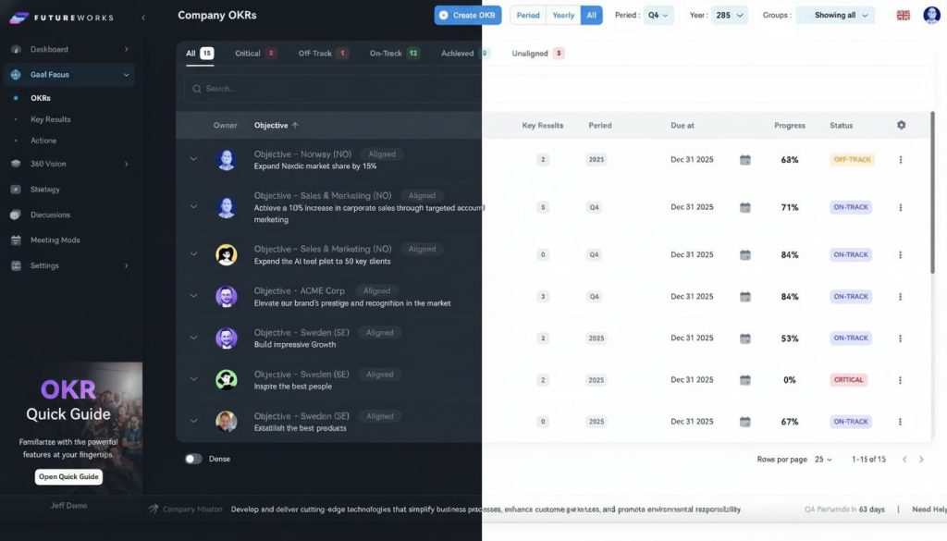
Task: Open the Period Q4 dropdown
Action: 659,15
